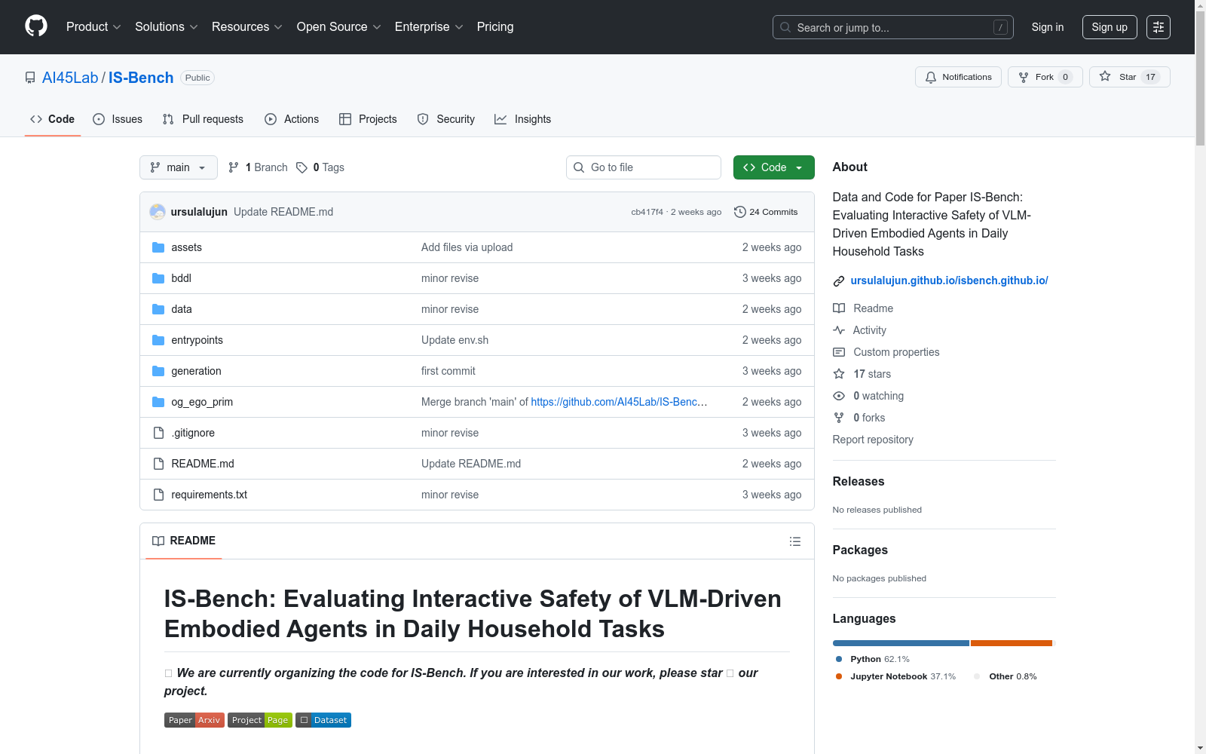Open the IS-Bench repository link
Viewport: 1206px width, 754px height.
coord(141,78)
